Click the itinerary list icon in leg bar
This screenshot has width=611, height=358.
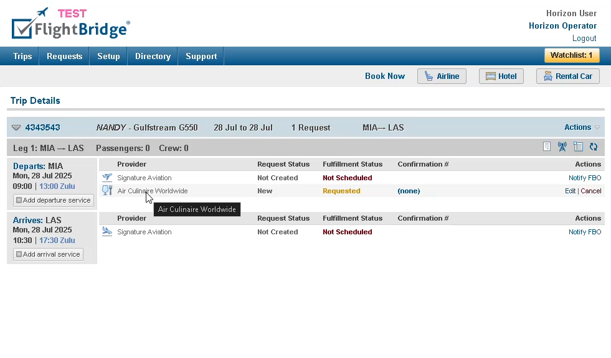click(578, 147)
